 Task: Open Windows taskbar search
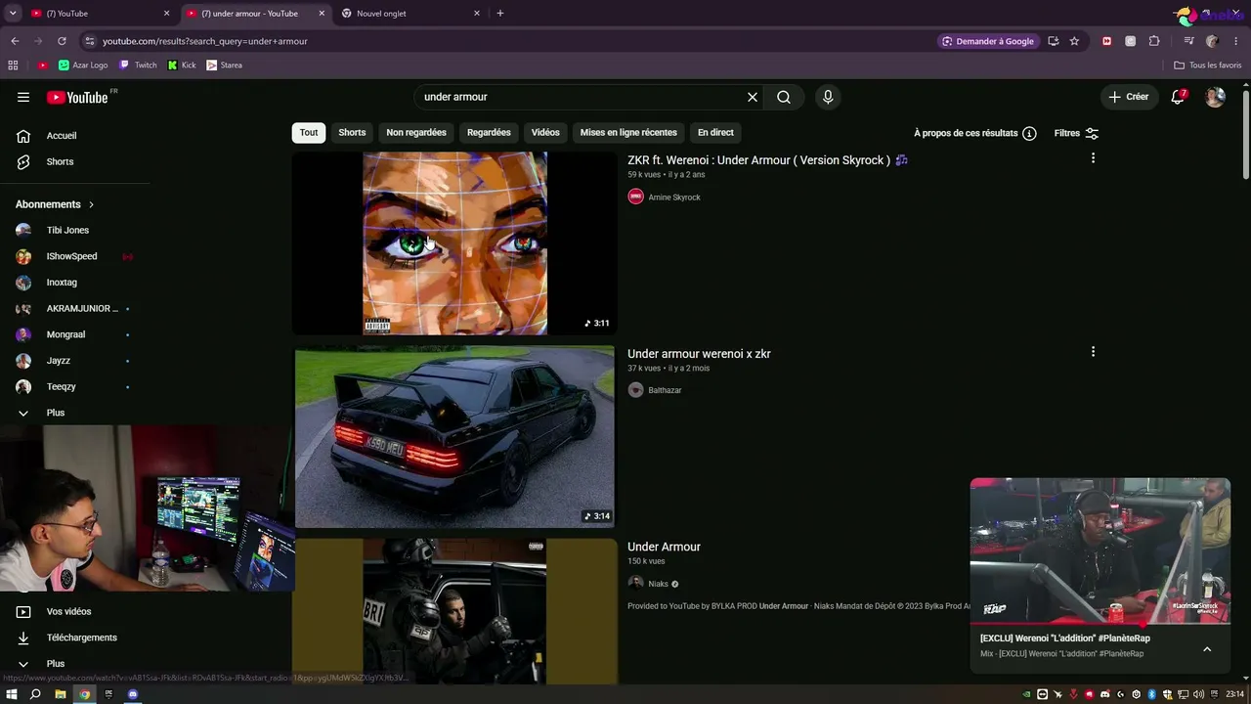coord(35,694)
